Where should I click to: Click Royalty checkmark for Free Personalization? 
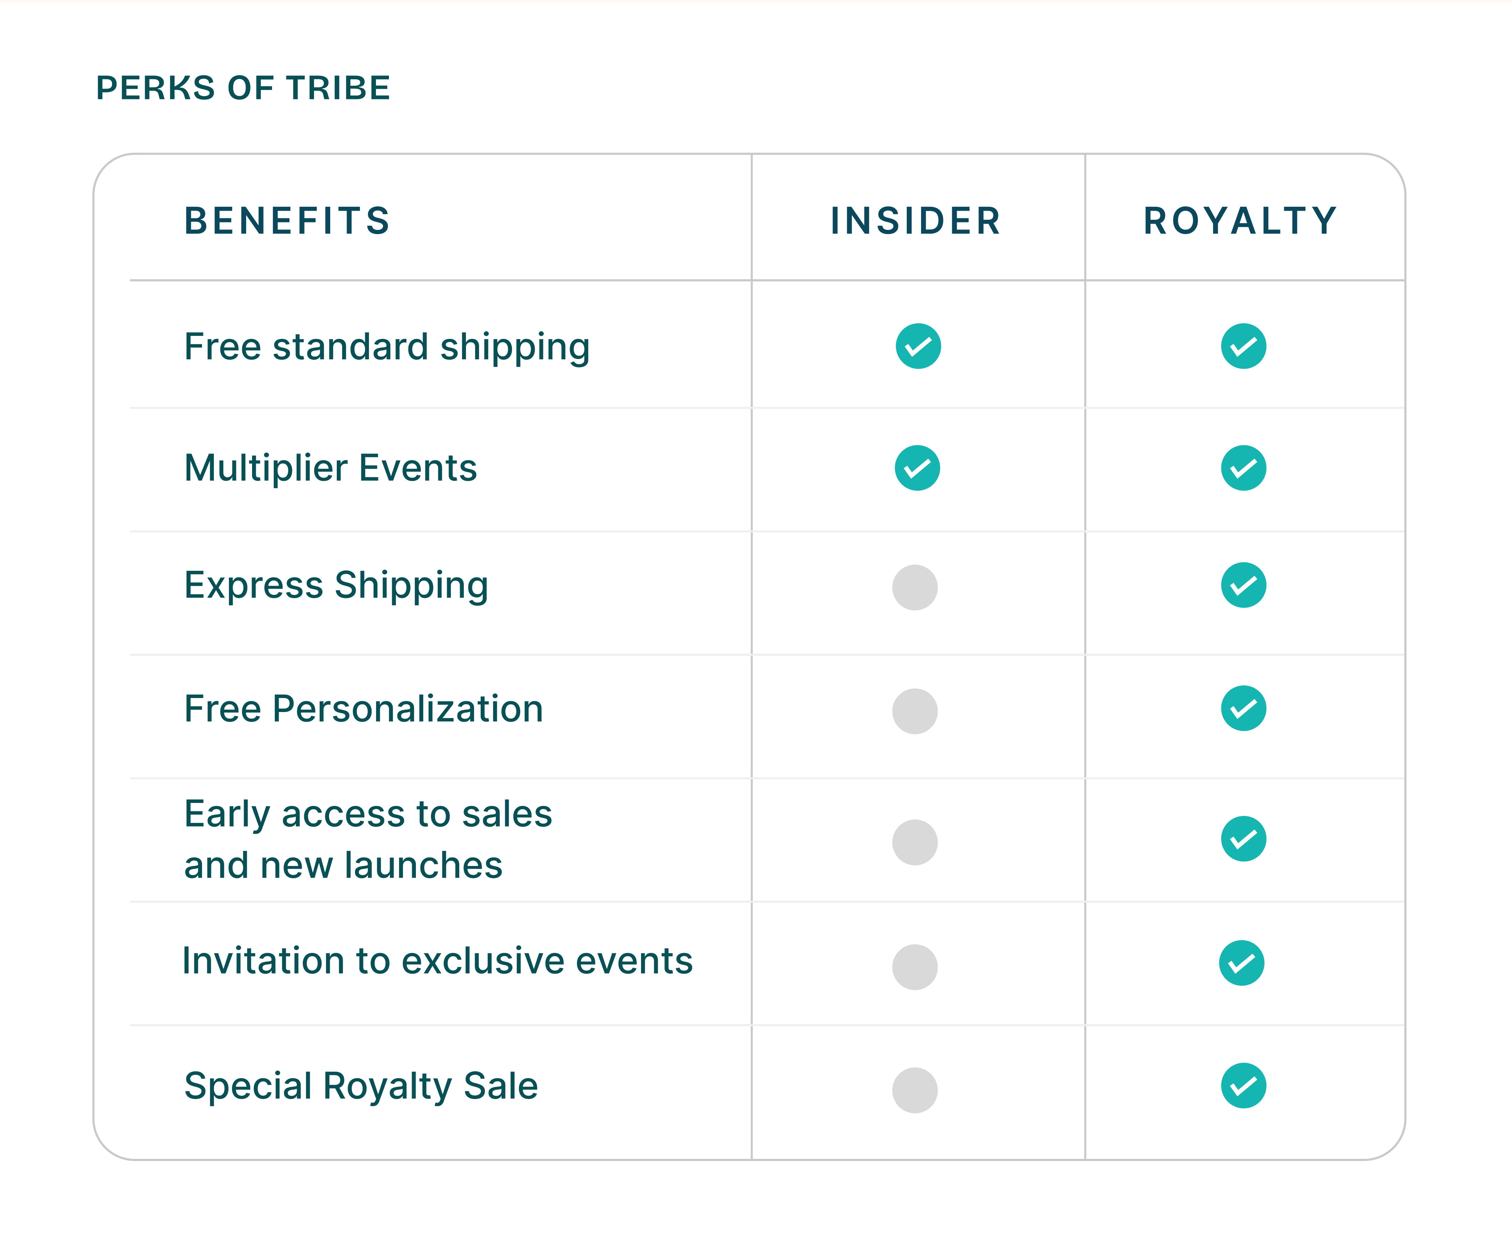coord(1243,708)
